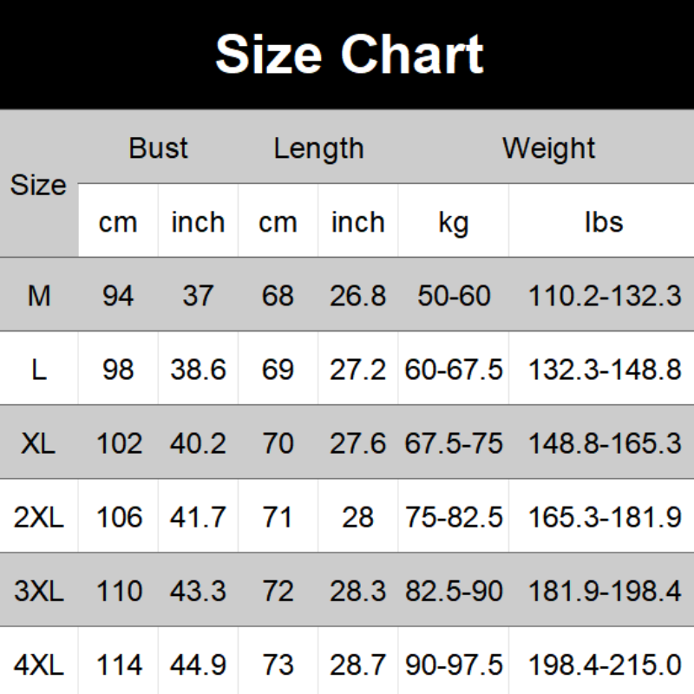Click the lbs unit subheader

click(x=604, y=222)
